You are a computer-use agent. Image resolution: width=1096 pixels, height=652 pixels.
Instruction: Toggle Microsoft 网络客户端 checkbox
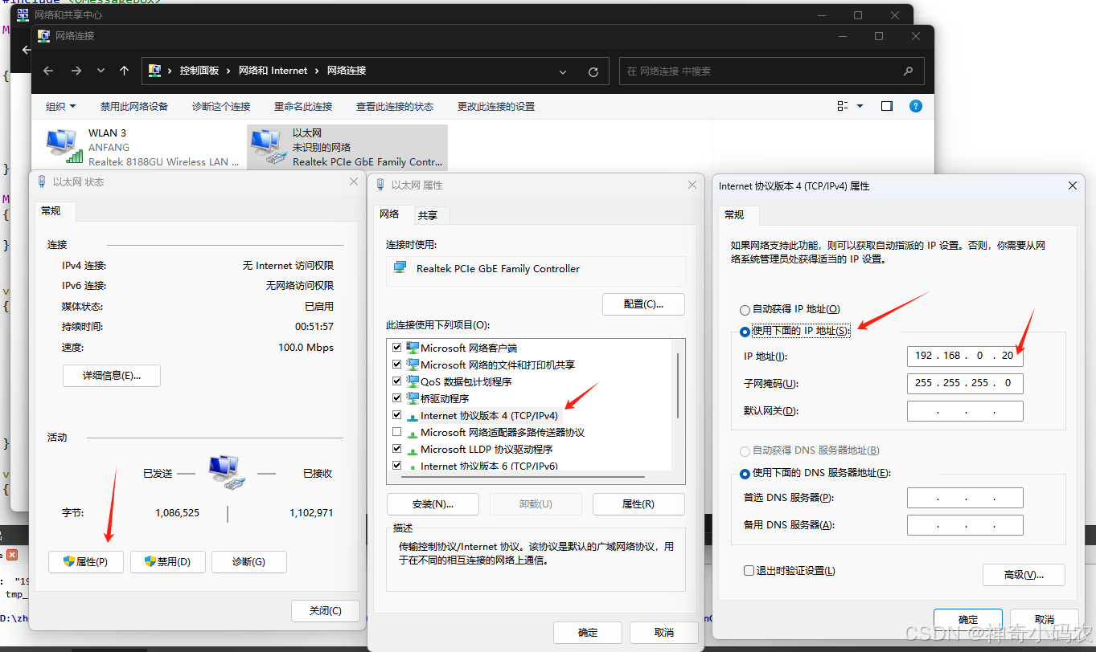396,348
